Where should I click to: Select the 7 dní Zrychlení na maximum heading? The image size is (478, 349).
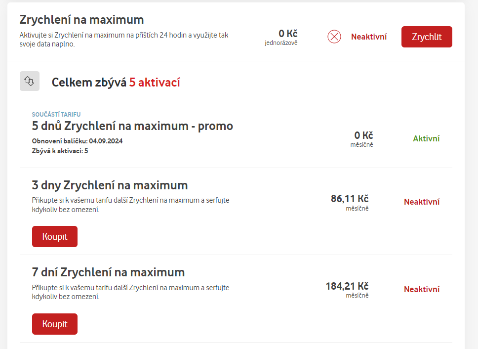point(108,272)
